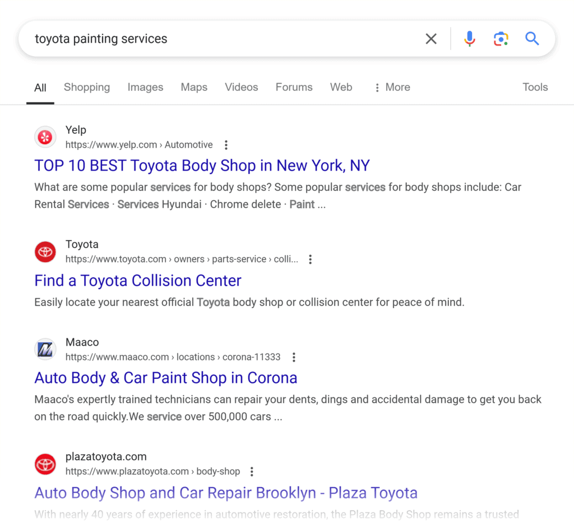Open the Find a Toyota Collision Center link
574x527 pixels.
[138, 281]
